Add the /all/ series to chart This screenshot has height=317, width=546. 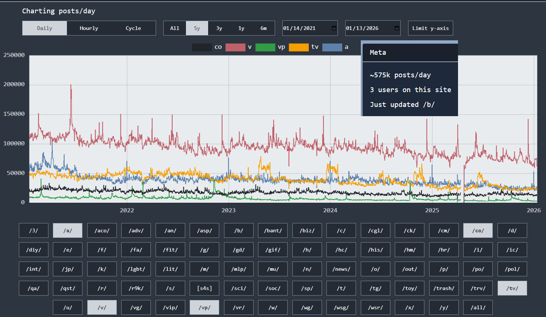pyautogui.click(x=478, y=307)
